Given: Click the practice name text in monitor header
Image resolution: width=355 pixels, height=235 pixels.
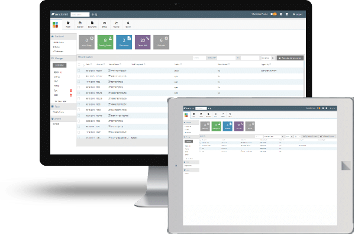Looking at the screenshot, I should pos(260,14).
